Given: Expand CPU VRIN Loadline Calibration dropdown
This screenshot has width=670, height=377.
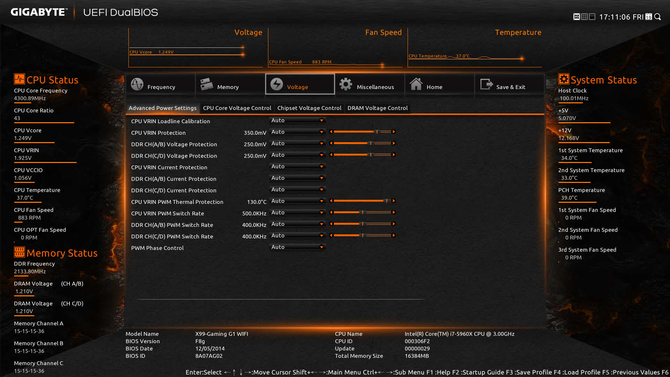Looking at the screenshot, I should 298,120.
